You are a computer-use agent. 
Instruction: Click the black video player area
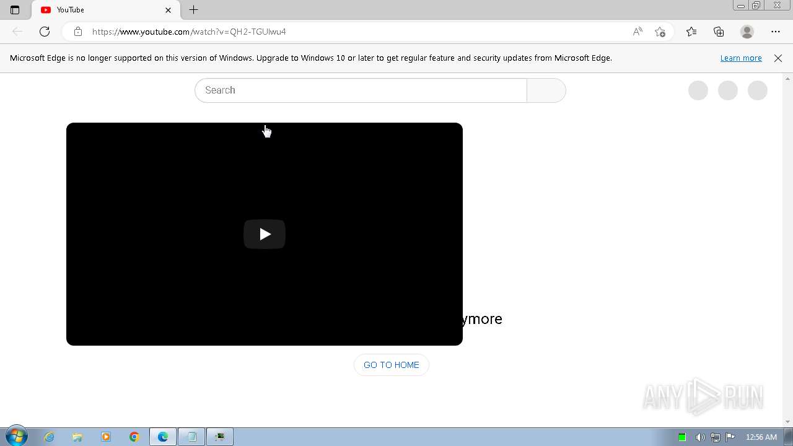coord(265,234)
